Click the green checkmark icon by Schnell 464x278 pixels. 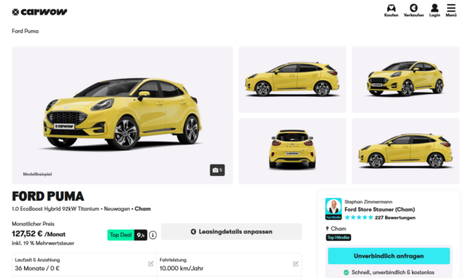click(346, 273)
